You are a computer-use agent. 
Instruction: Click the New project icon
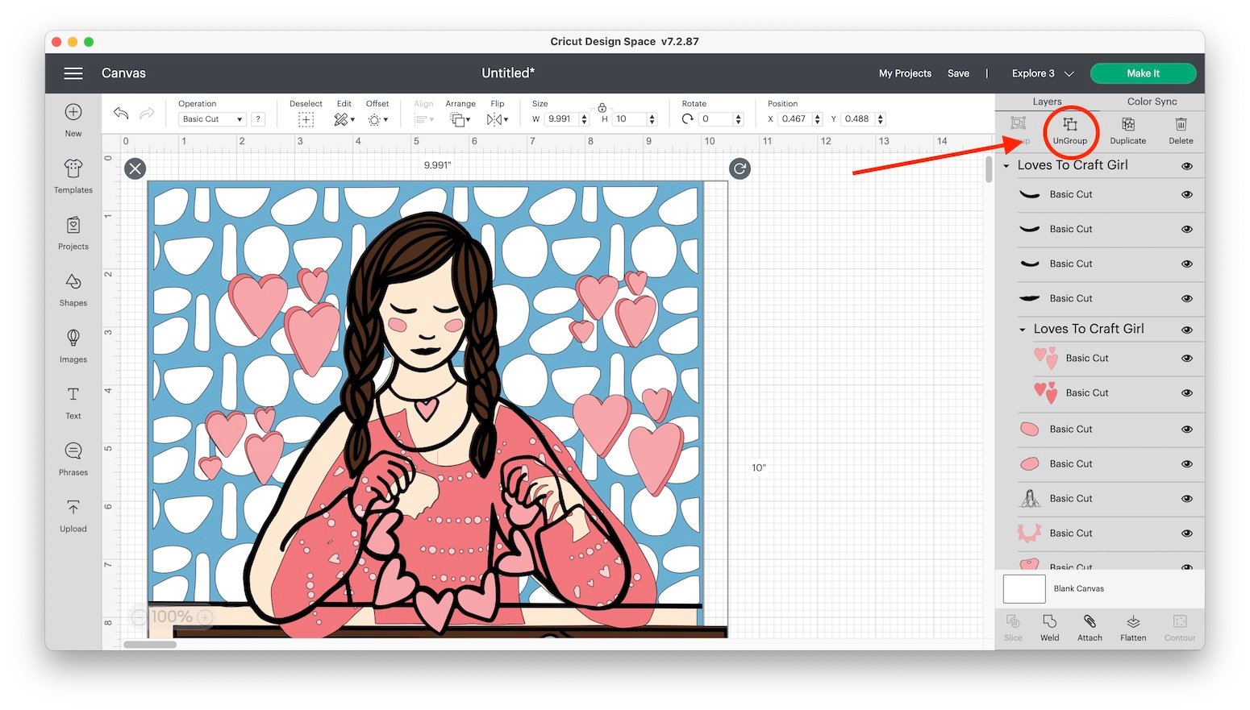[x=73, y=112]
